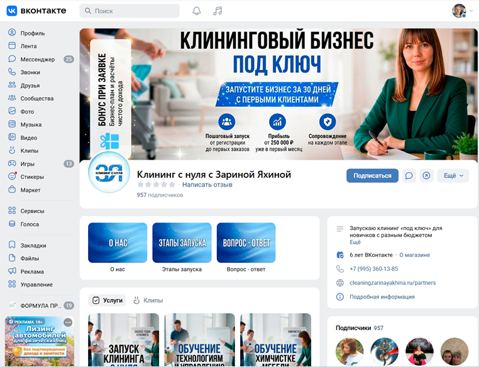
Task: Open the VK logo home link
Action: click(36, 11)
